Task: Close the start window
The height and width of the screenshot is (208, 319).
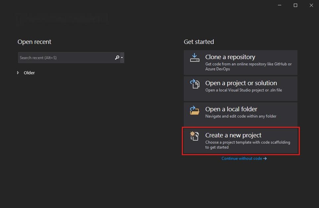Action: [x=311, y=5]
